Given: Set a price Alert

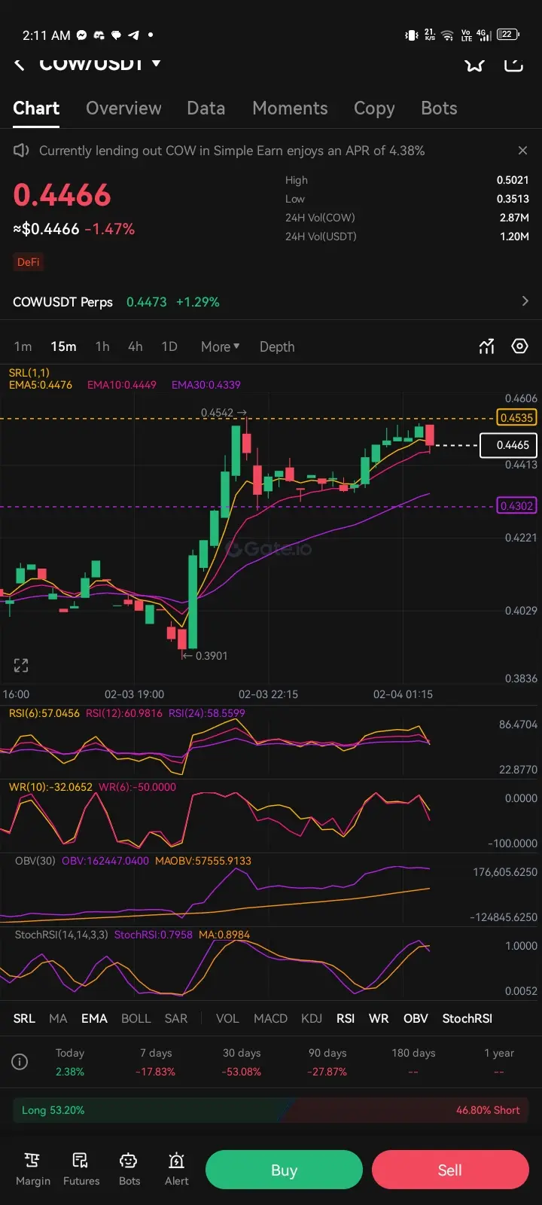Looking at the screenshot, I should [x=177, y=1170].
